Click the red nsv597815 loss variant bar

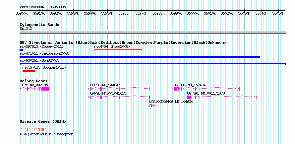(x=29, y=71)
